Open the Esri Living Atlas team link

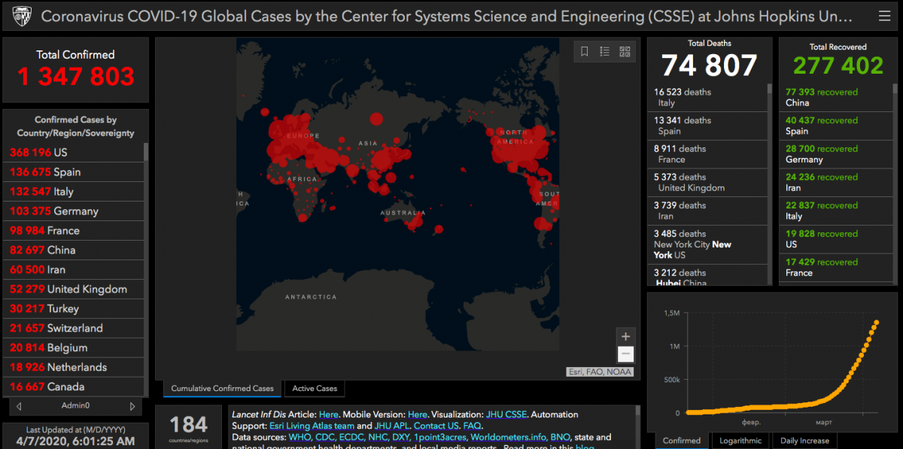pos(312,426)
